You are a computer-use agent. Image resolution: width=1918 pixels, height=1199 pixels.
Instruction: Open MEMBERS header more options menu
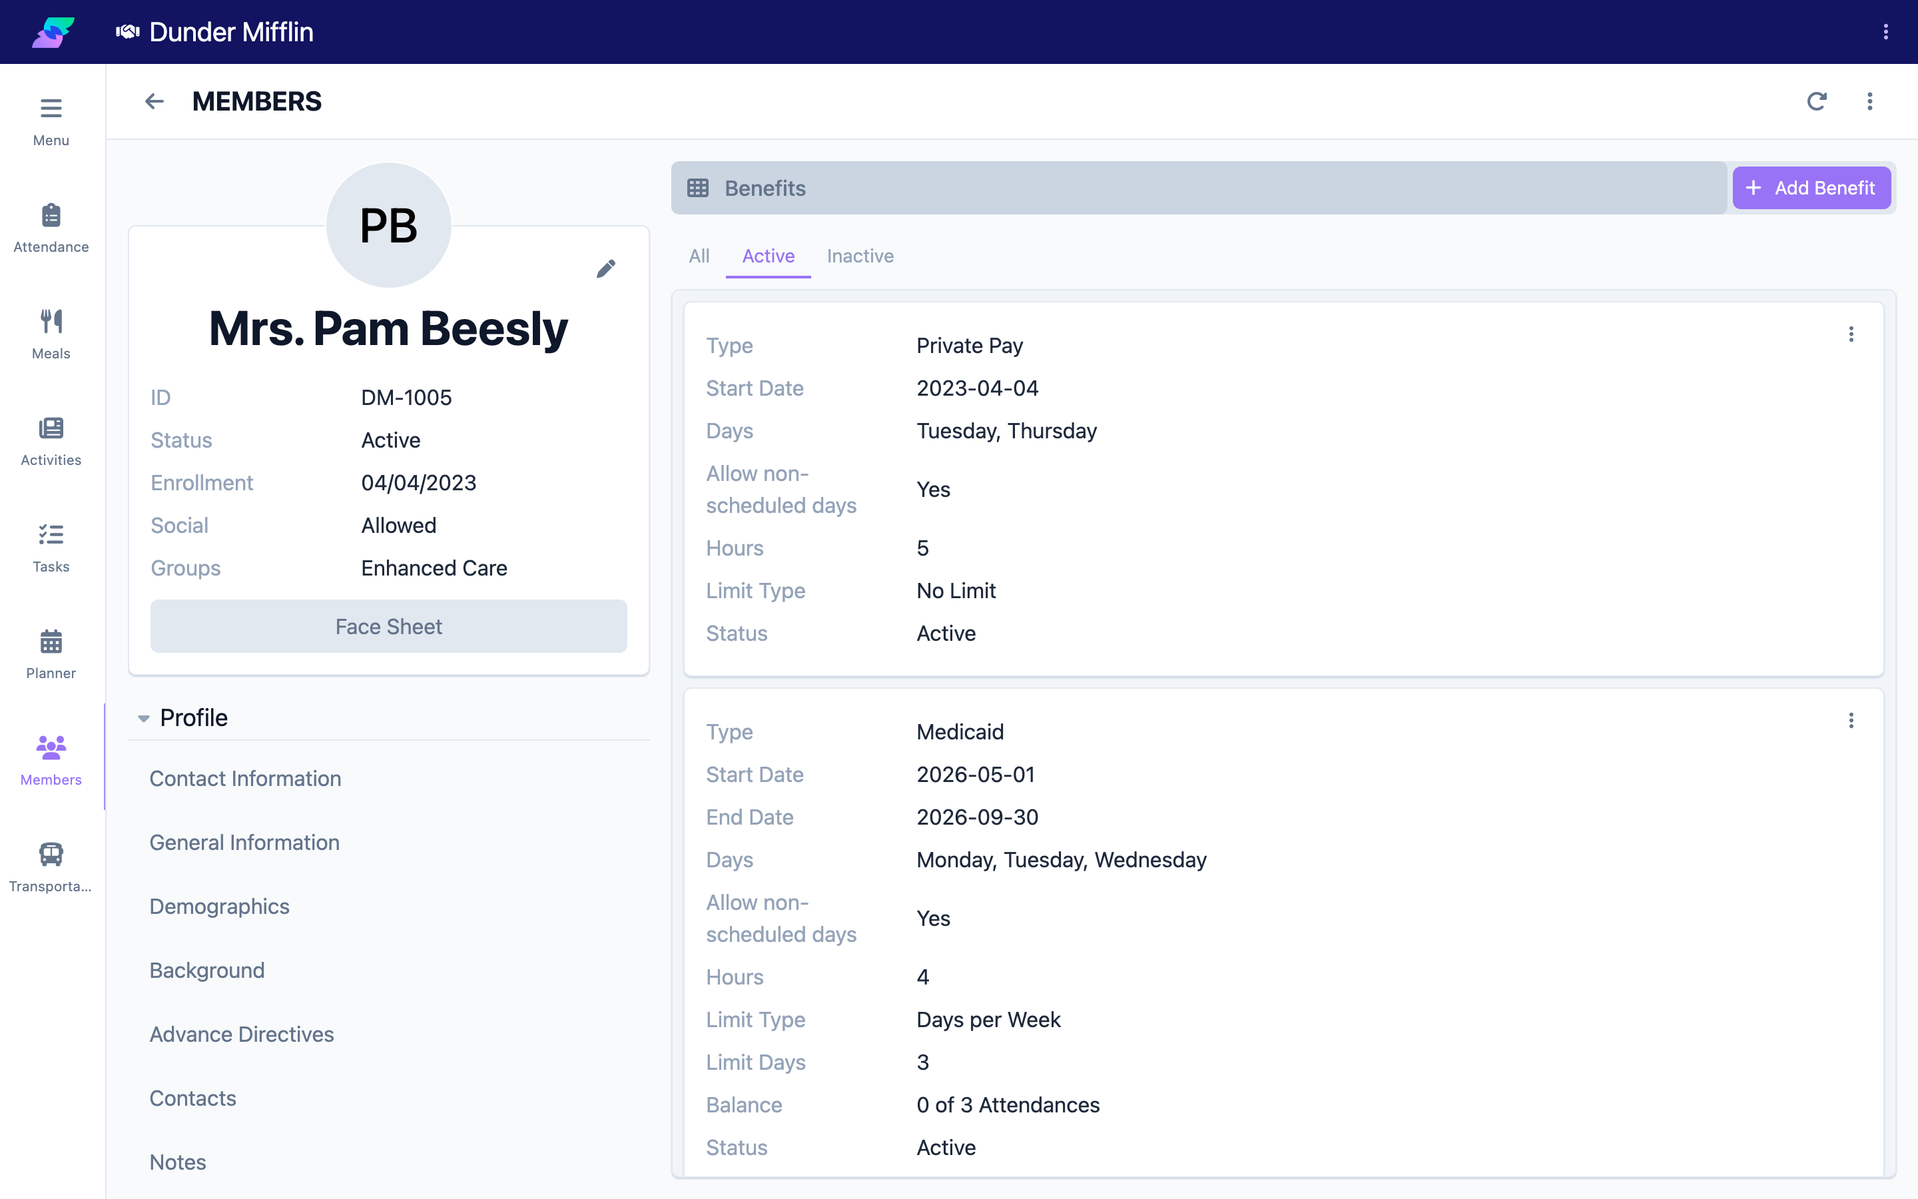pos(1869,101)
